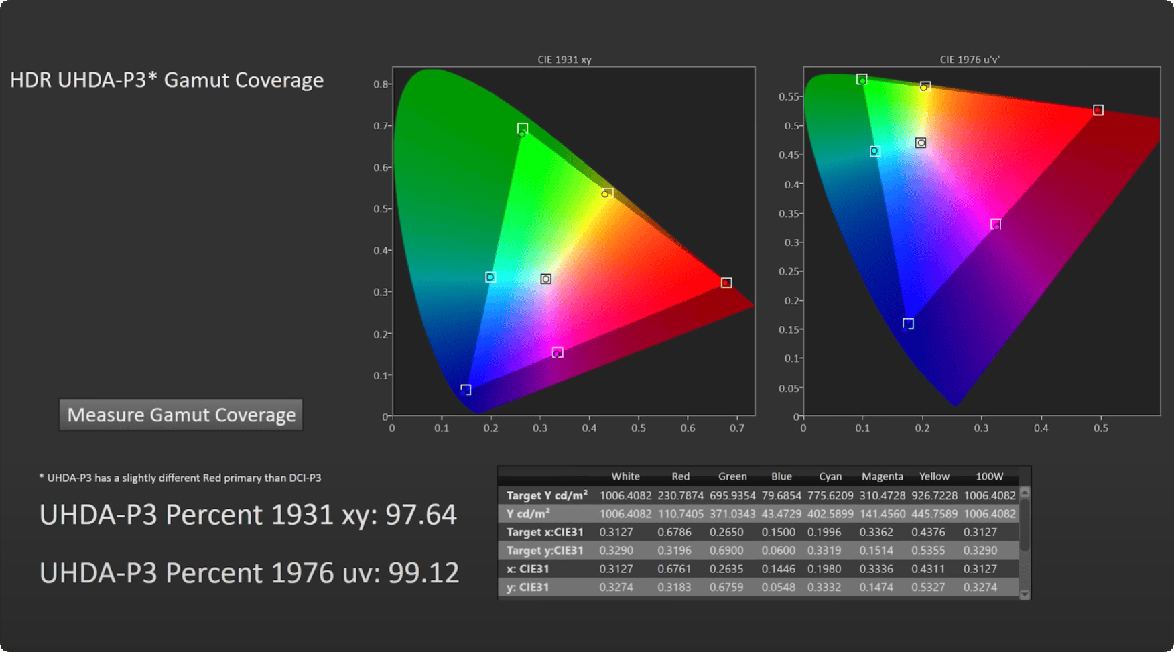Click the White column header
Screen dimensions: 1174x652
pos(625,476)
